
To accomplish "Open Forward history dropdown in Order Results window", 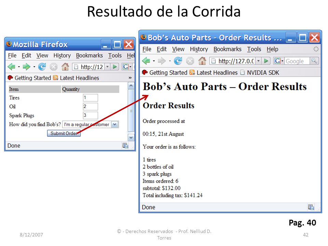I will coord(170,61).
